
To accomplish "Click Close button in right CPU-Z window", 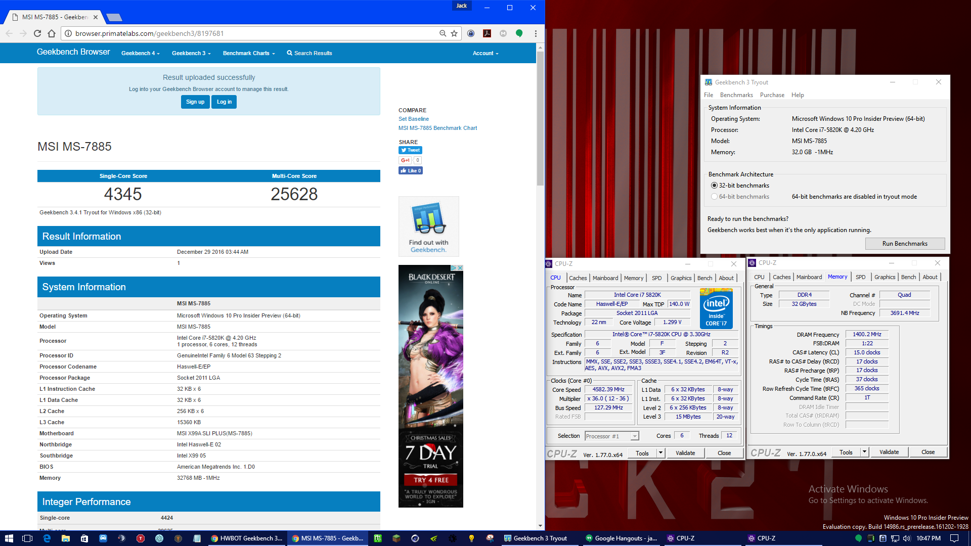I will coord(928,452).
